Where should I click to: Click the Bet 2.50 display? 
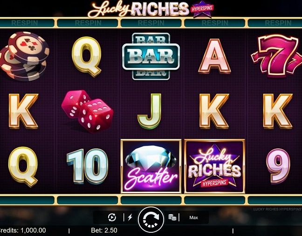click(x=104, y=230)
